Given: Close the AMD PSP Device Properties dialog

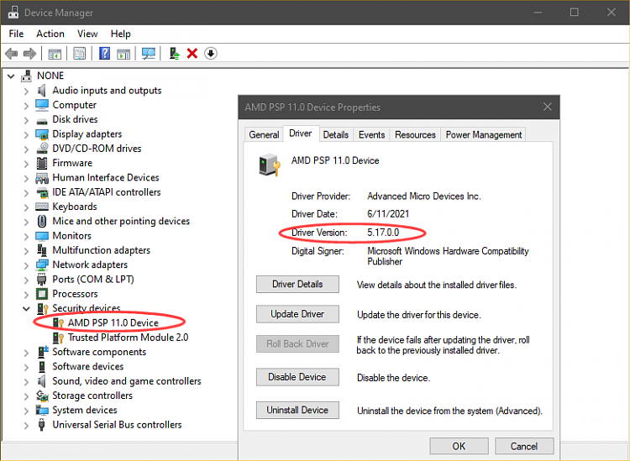Looking at the screenshot, I should (x=547, y=107).
